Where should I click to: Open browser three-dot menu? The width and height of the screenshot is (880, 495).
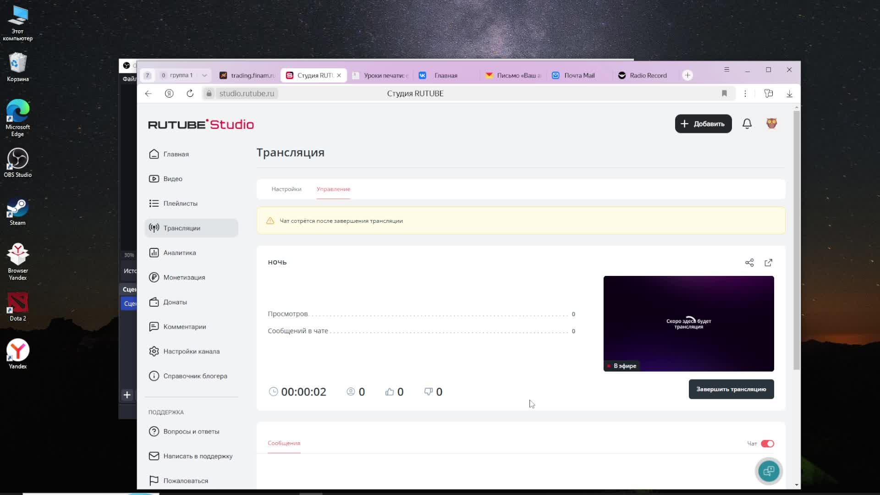pyautogui.click(x=745, y=93)
